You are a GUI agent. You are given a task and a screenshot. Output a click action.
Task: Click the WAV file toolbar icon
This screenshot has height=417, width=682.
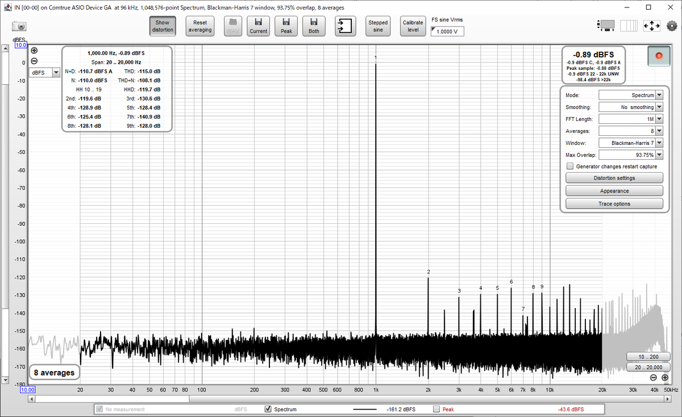click(233, 26)
